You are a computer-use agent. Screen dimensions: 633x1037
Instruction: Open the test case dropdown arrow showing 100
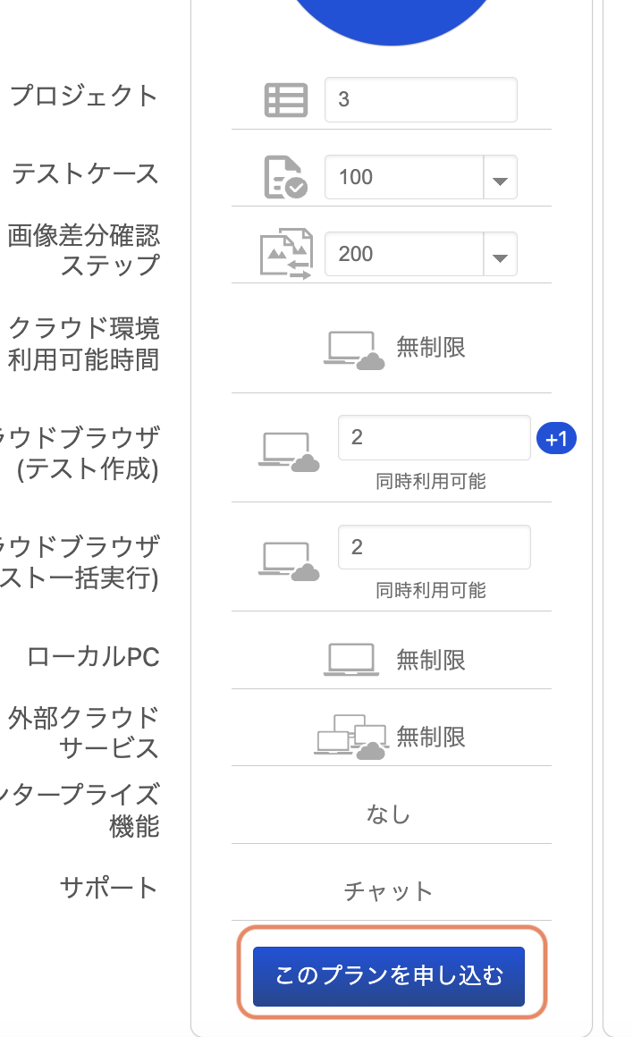500,177
